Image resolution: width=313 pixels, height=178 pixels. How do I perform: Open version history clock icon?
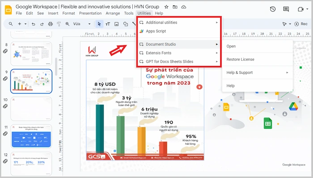point(273,9)
